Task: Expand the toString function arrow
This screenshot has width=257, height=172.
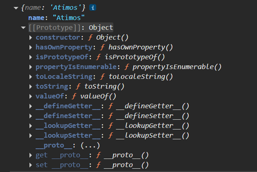Action: coord(31,87)
